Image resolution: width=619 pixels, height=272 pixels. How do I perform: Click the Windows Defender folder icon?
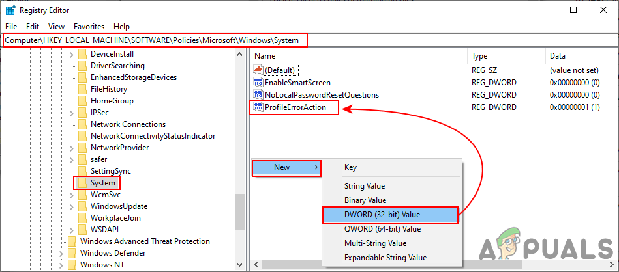72,253
